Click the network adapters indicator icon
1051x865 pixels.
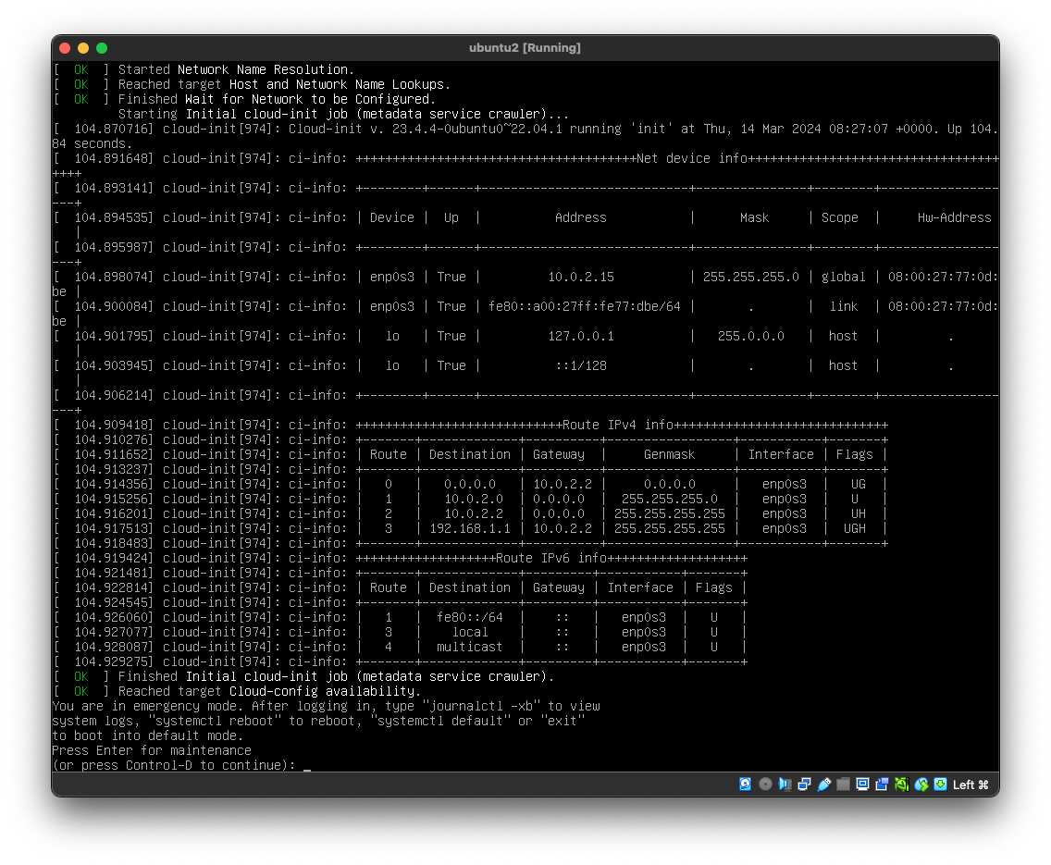coord(804,784)
